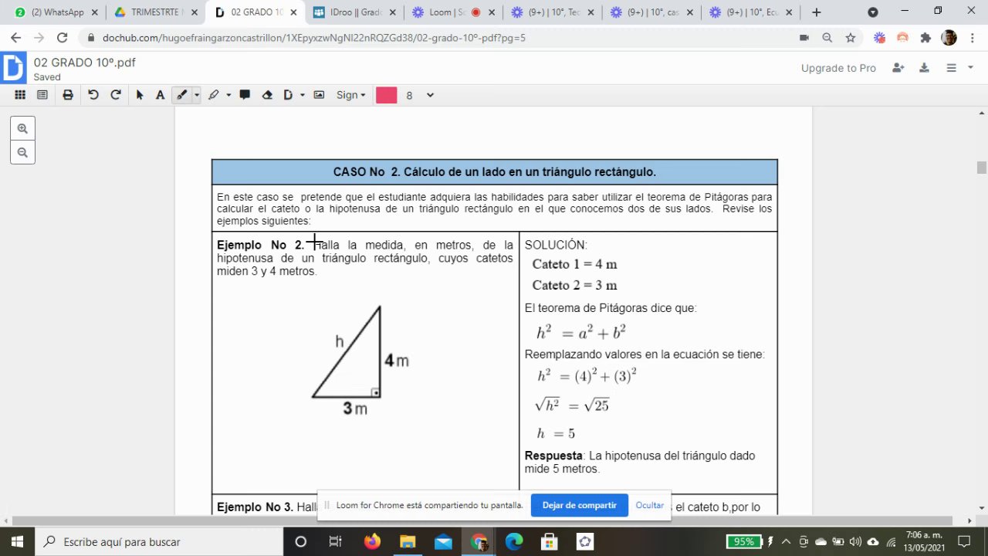Open the volume control in tray
The image size is (988, 556).
click(856, 541)
